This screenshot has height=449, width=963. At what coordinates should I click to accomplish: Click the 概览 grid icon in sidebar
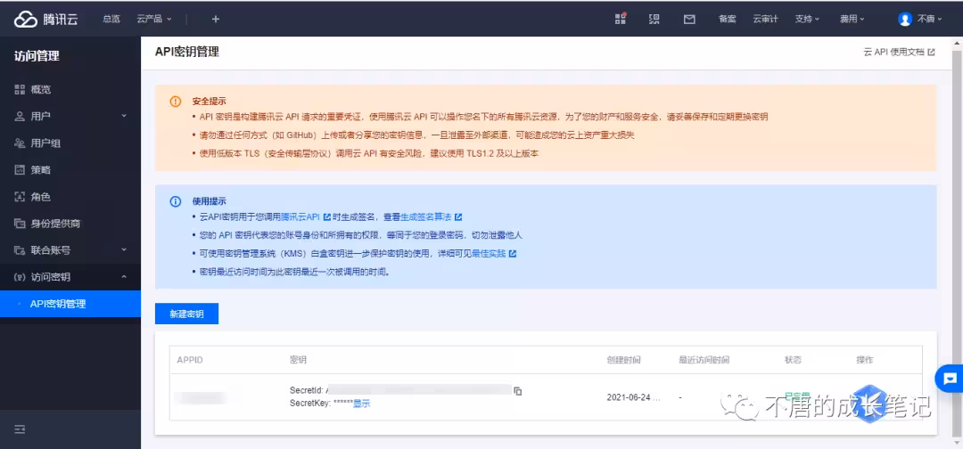tap(20, 90)
